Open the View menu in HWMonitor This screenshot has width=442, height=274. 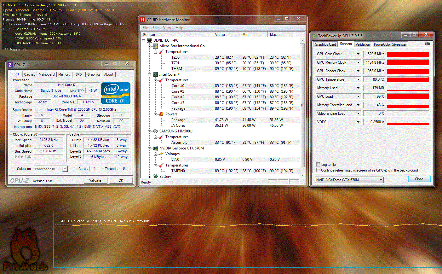click(167, 28)
